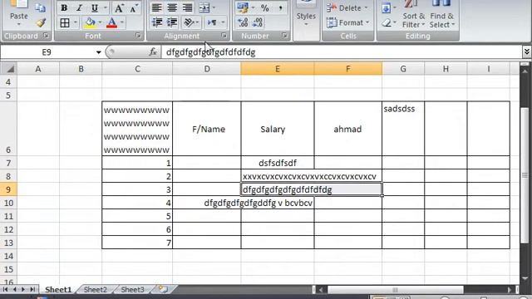
Task: Open the Fill Color dropdown arrow
Action: 100,22
